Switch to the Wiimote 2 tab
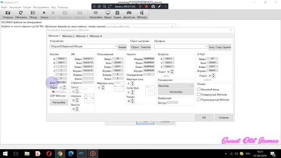This screenshot has width=281, height=158. click(68, 36)
